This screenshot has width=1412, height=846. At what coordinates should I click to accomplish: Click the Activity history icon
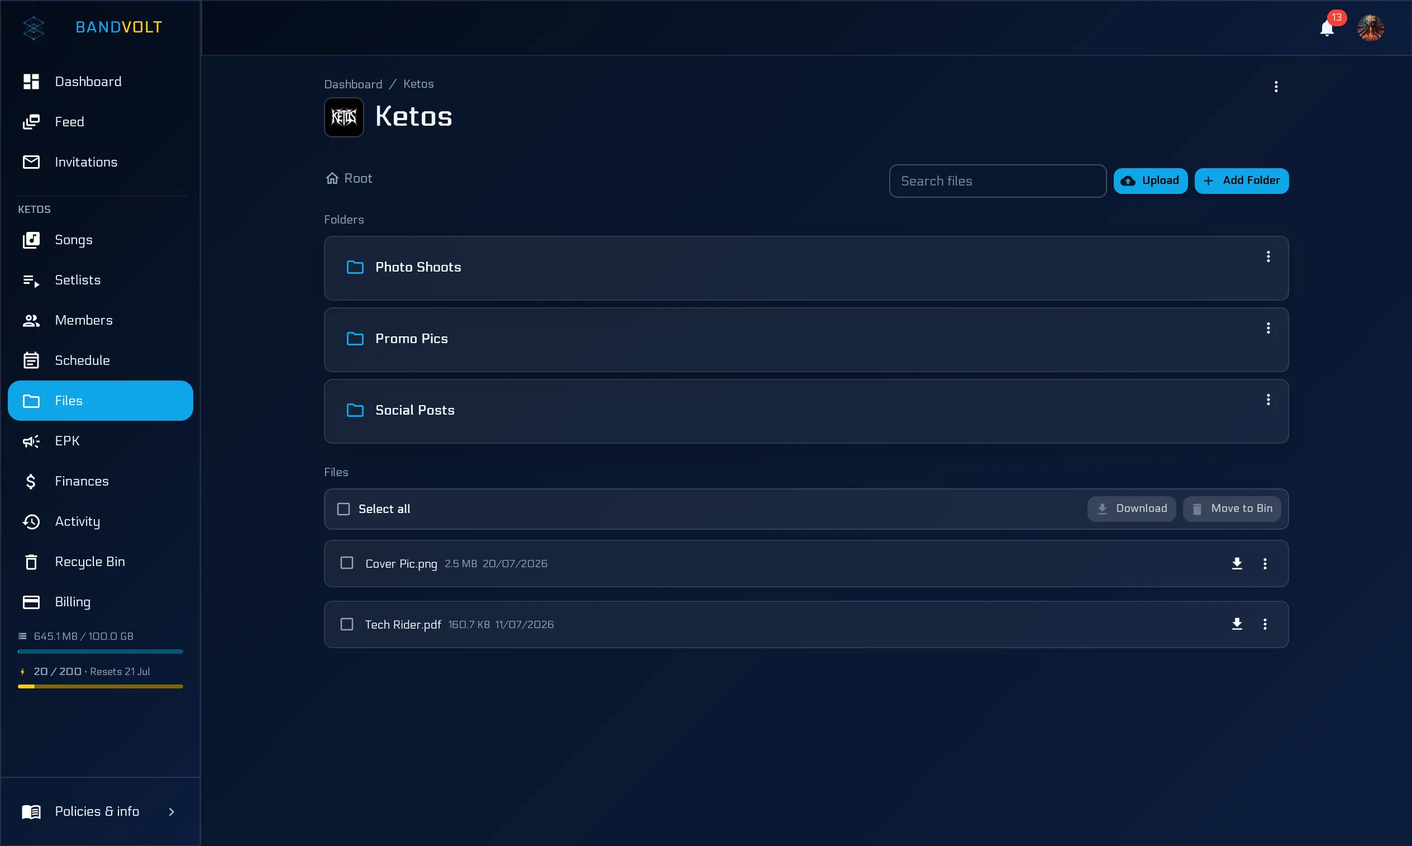click(31, 521)
